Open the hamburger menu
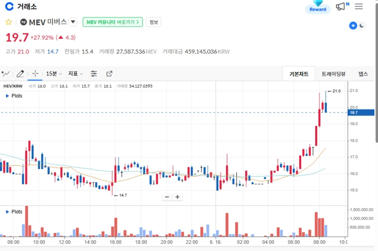The width and height of the screenshot is (378, 251). pyautogui.click(x=359, y=6)
